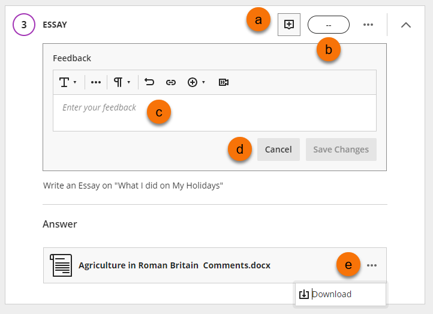The width and height of the screenshot is (433, 314).
Task: Click the undo arrow in feedback editor
Action: [x=149, y=82]
